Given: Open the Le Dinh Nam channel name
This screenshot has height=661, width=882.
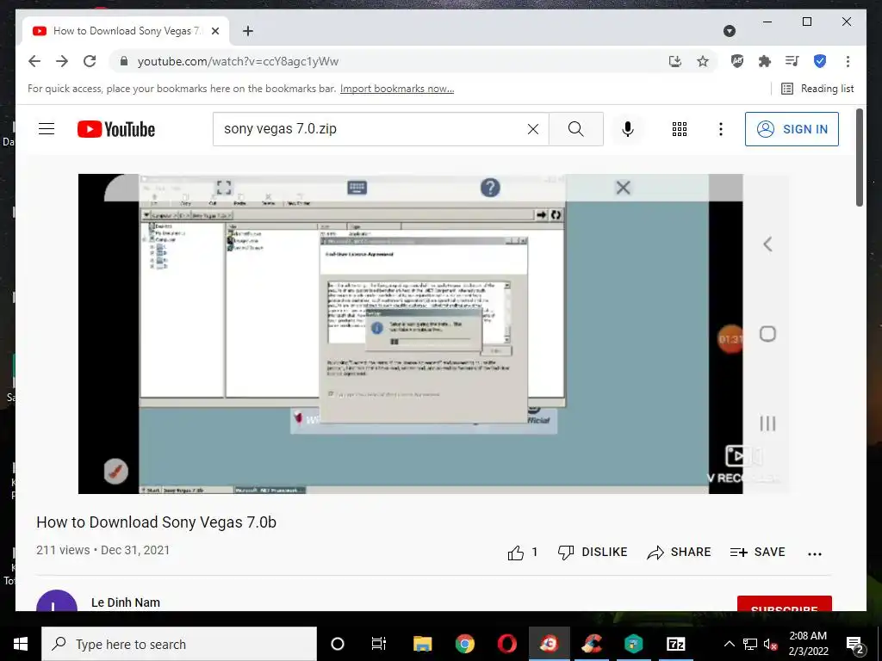Looking at the screenshot, I should coord(126,602).
